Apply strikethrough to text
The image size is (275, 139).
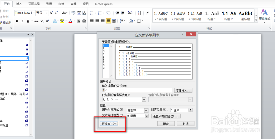(36, 21)
